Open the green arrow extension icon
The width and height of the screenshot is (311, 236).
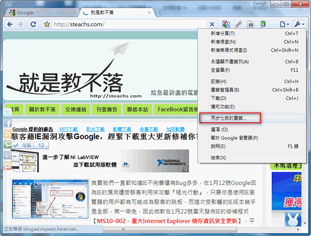click(x=263, y=24)
